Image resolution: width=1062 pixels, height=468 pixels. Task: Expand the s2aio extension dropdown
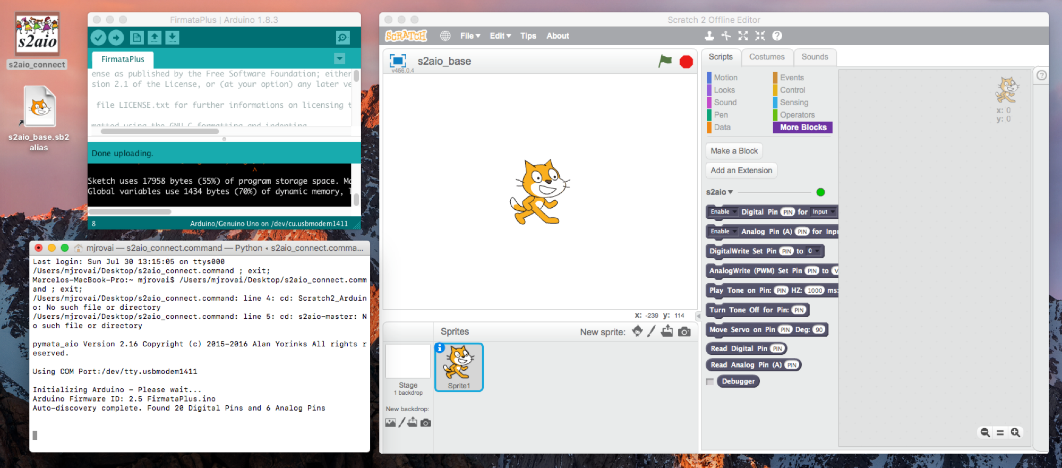coord(720,192)
